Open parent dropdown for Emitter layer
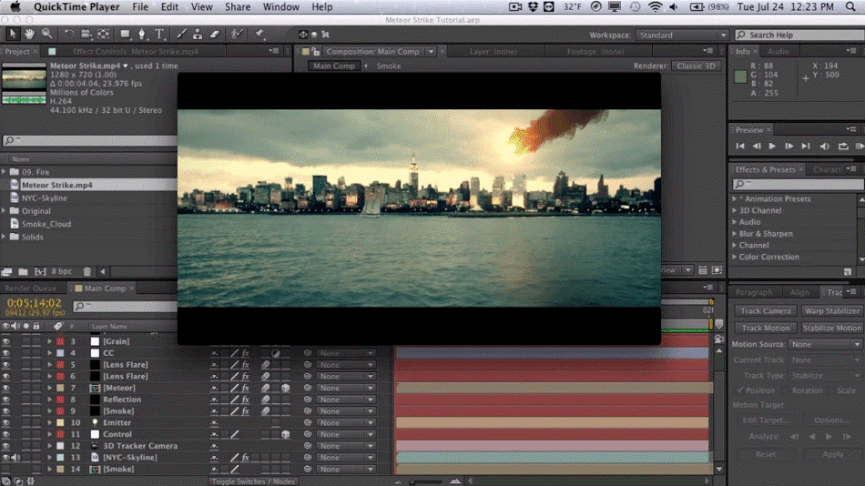Screen dimensions: 865x486 (x=345, y=422)
